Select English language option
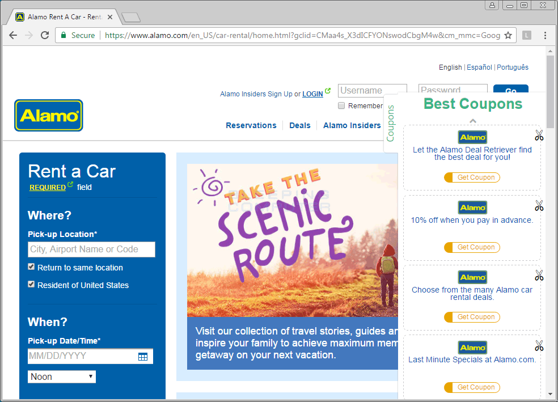 tap(450, 67)
